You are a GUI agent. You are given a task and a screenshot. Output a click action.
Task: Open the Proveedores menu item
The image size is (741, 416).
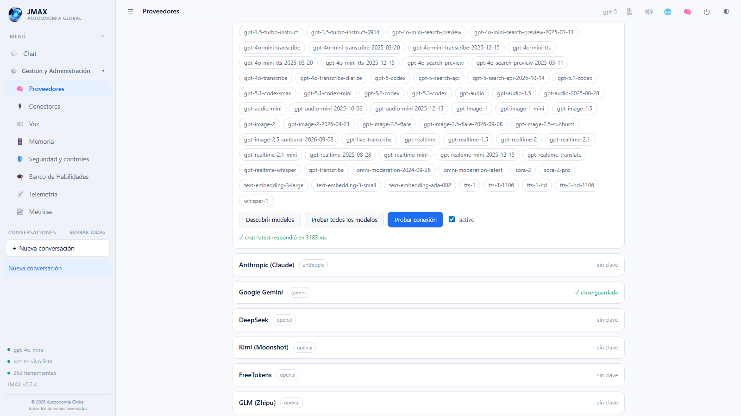point(58,89)
